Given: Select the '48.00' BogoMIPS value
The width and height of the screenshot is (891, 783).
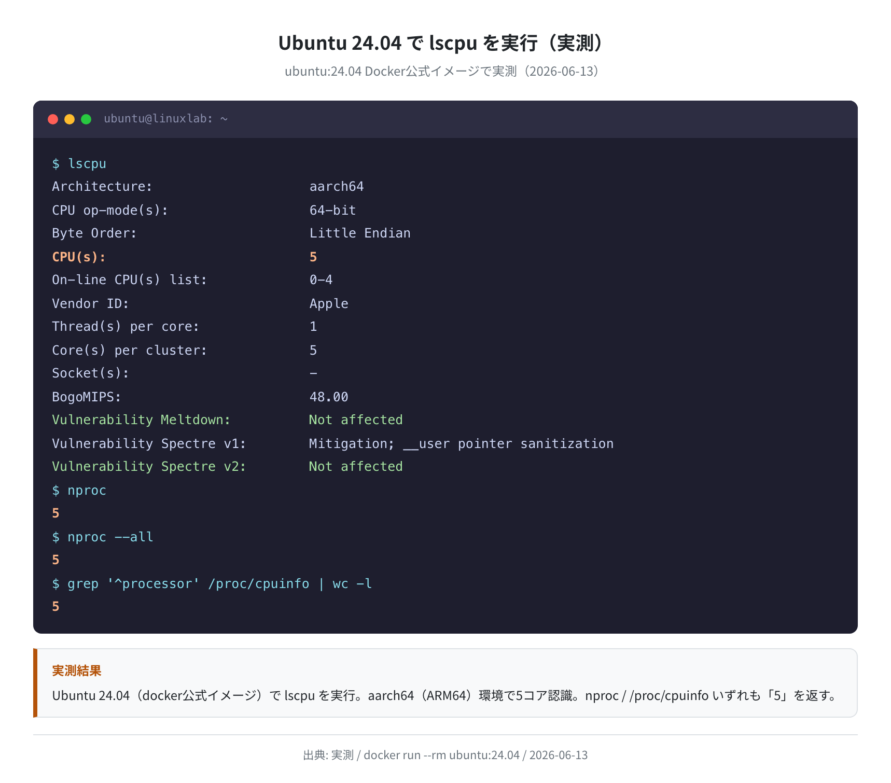Looking at the screenshot, I should point(329,397).
